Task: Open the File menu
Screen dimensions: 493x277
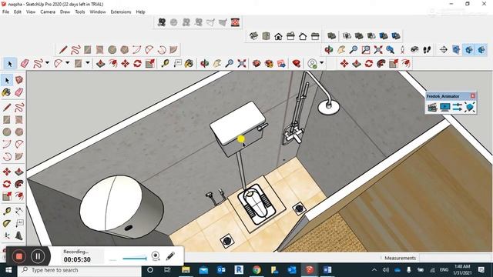Action: pyautogui.click(x=5, y=12)
